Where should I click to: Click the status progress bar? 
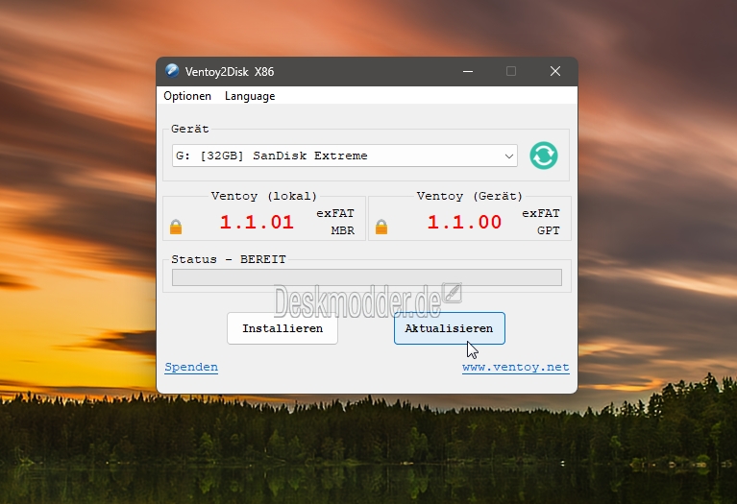click(367, 277)
